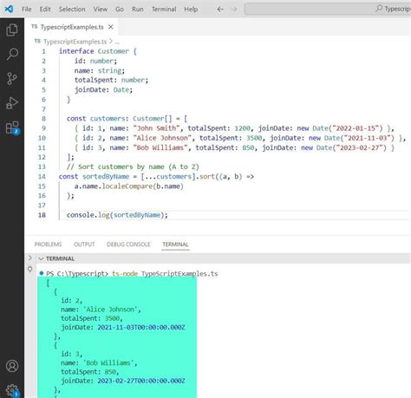Viewport: 411px width, 398px height.
Task: Click line number 14 in gutter
Action: pos(42,177)
